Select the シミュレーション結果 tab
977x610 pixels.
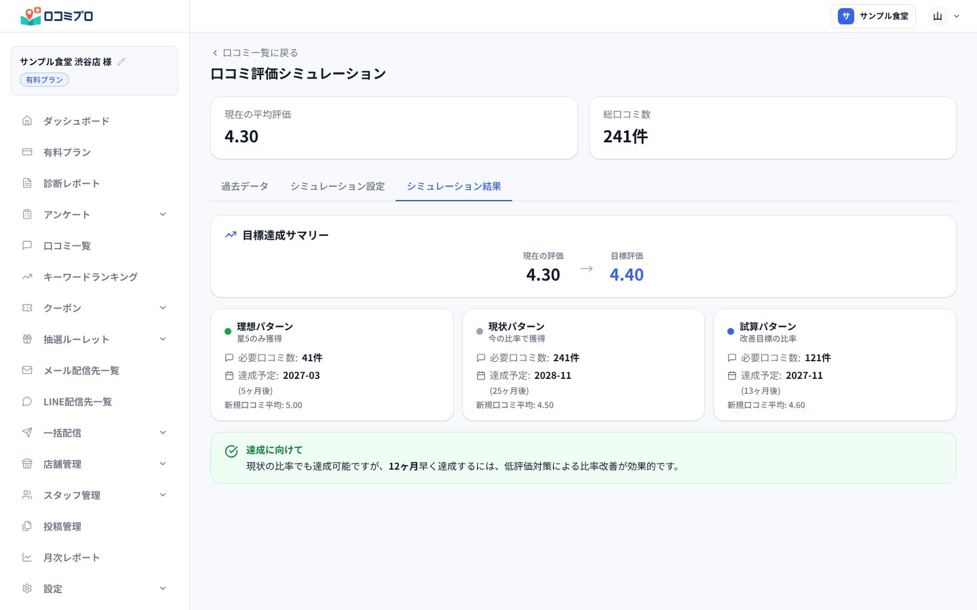[454, 186]
